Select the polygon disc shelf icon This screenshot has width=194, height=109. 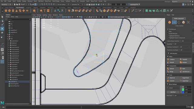[27, 11]
